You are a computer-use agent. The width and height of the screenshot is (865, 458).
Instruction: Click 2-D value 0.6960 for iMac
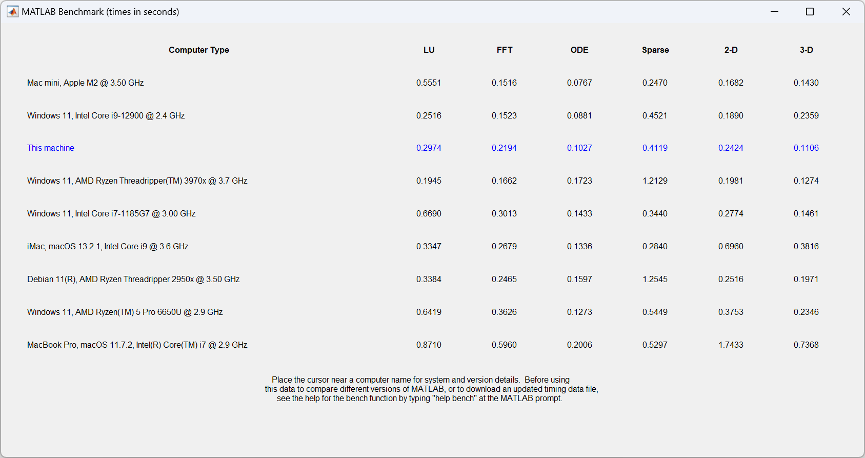pyautogui.click(x=731, y=246)
